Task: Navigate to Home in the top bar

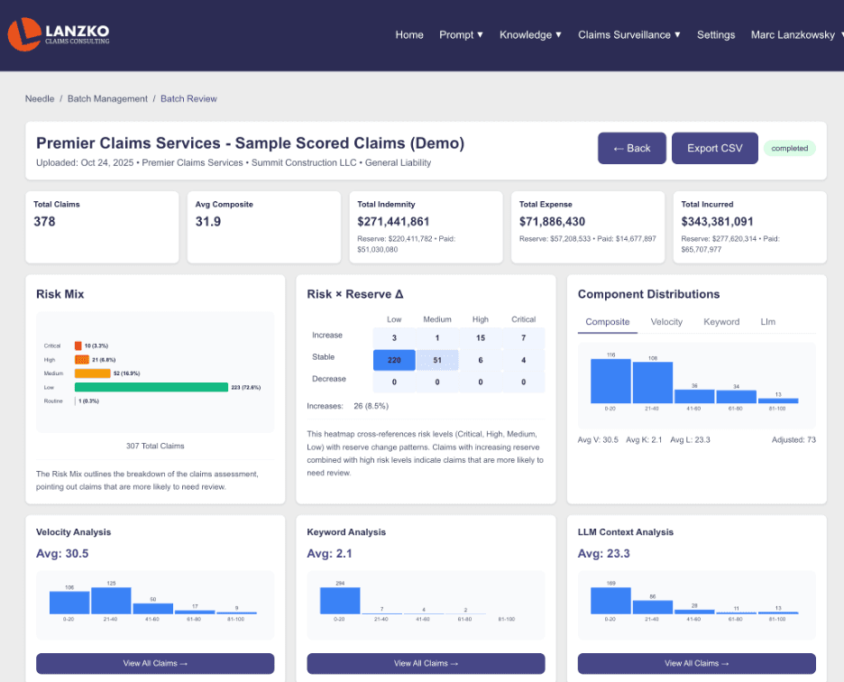Action: point(409,34)
